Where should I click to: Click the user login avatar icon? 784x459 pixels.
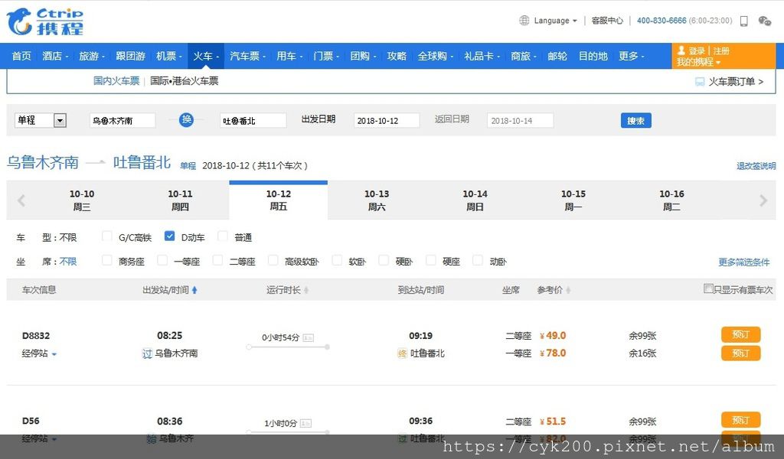[x=681, y=50]
